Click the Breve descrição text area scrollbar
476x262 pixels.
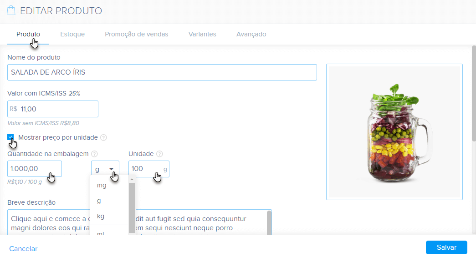coord(269,223)
